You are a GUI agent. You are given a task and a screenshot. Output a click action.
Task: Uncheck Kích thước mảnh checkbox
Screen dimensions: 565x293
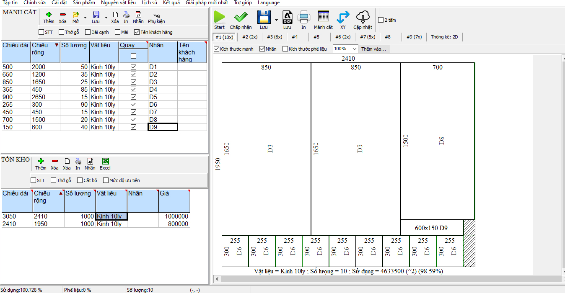coord(217,49)
